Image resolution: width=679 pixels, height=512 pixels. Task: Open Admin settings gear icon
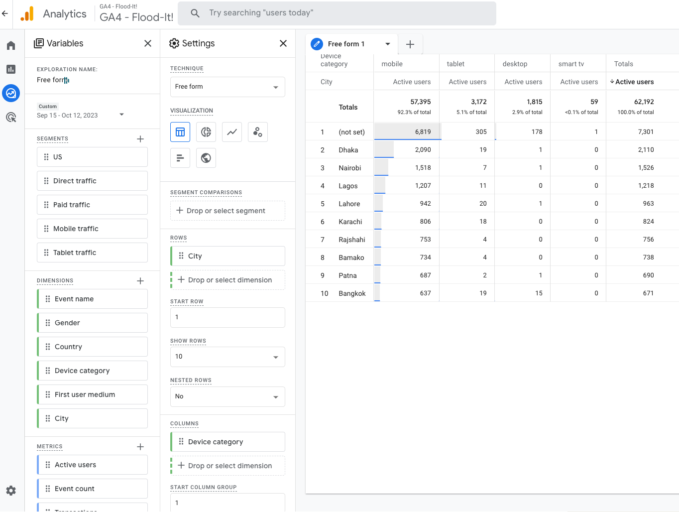tap(11, 491)
